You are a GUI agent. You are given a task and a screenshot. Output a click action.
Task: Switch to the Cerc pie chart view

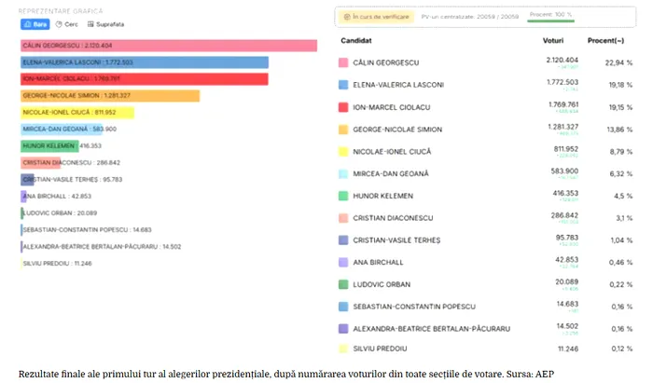pyautogui.click(x=68, y=24)
